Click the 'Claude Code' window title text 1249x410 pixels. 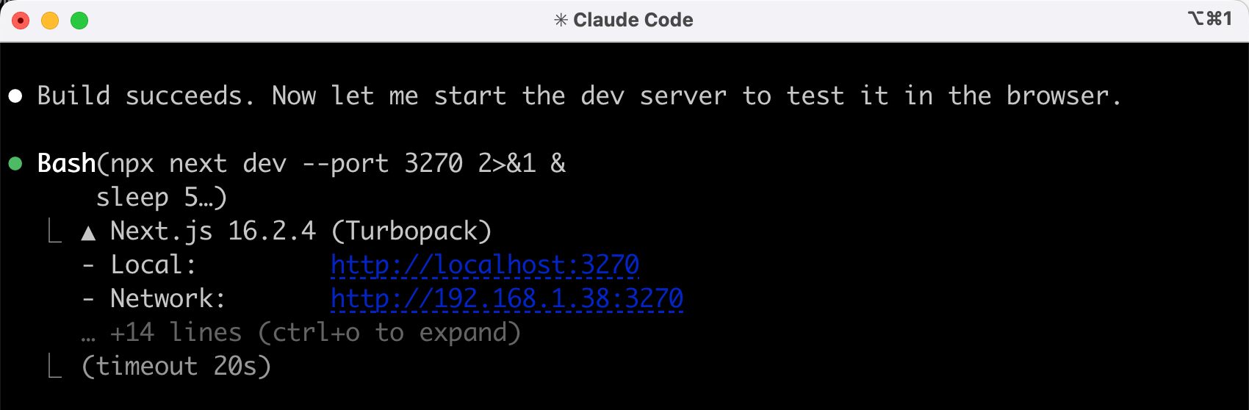point(633,20)
